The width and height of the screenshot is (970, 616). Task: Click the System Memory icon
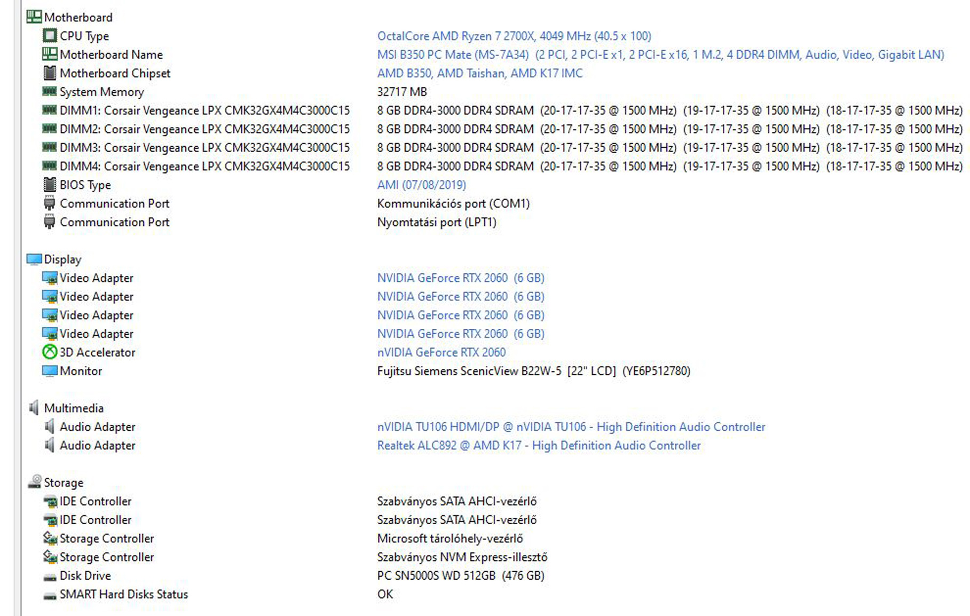(50, 91)
